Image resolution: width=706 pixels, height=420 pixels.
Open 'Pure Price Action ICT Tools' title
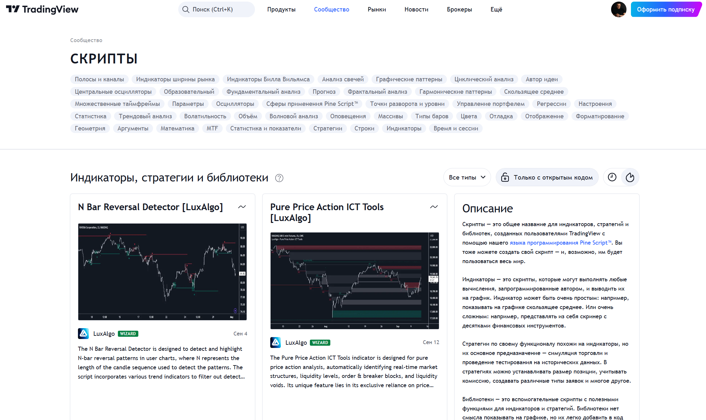pos(327,212)
